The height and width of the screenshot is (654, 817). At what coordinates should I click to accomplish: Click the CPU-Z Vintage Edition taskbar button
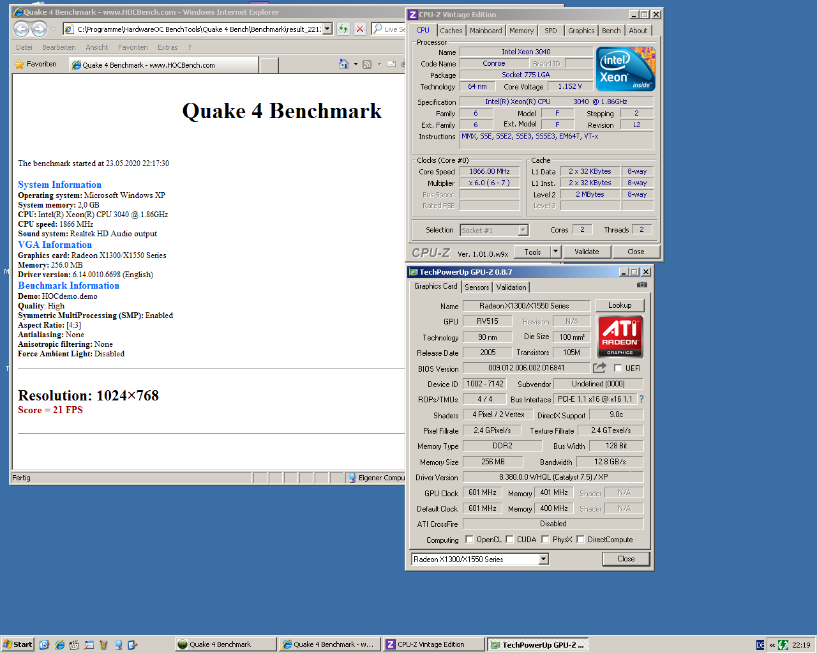[x=433, y=644]
